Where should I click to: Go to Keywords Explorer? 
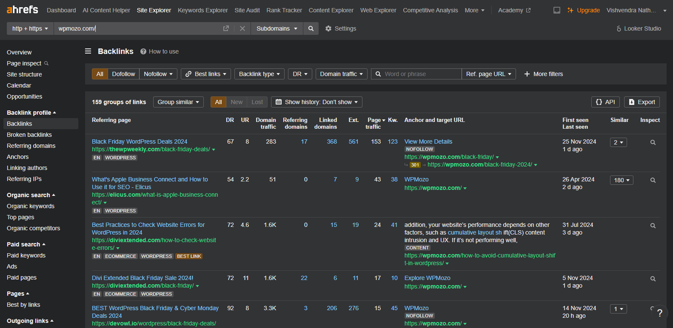(x=202, y=10)
